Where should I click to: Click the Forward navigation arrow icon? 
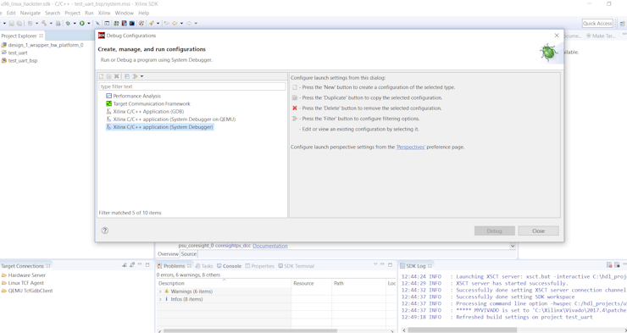pyautogui.click(x=189, y=23)
